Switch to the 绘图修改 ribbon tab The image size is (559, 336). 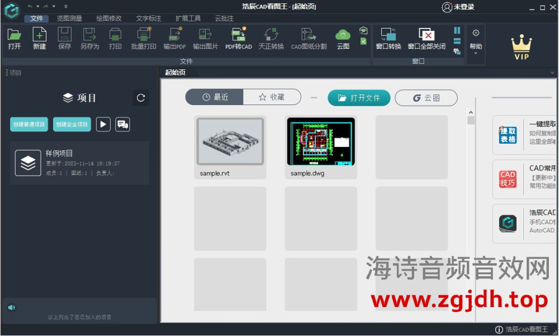click(109, 18)
